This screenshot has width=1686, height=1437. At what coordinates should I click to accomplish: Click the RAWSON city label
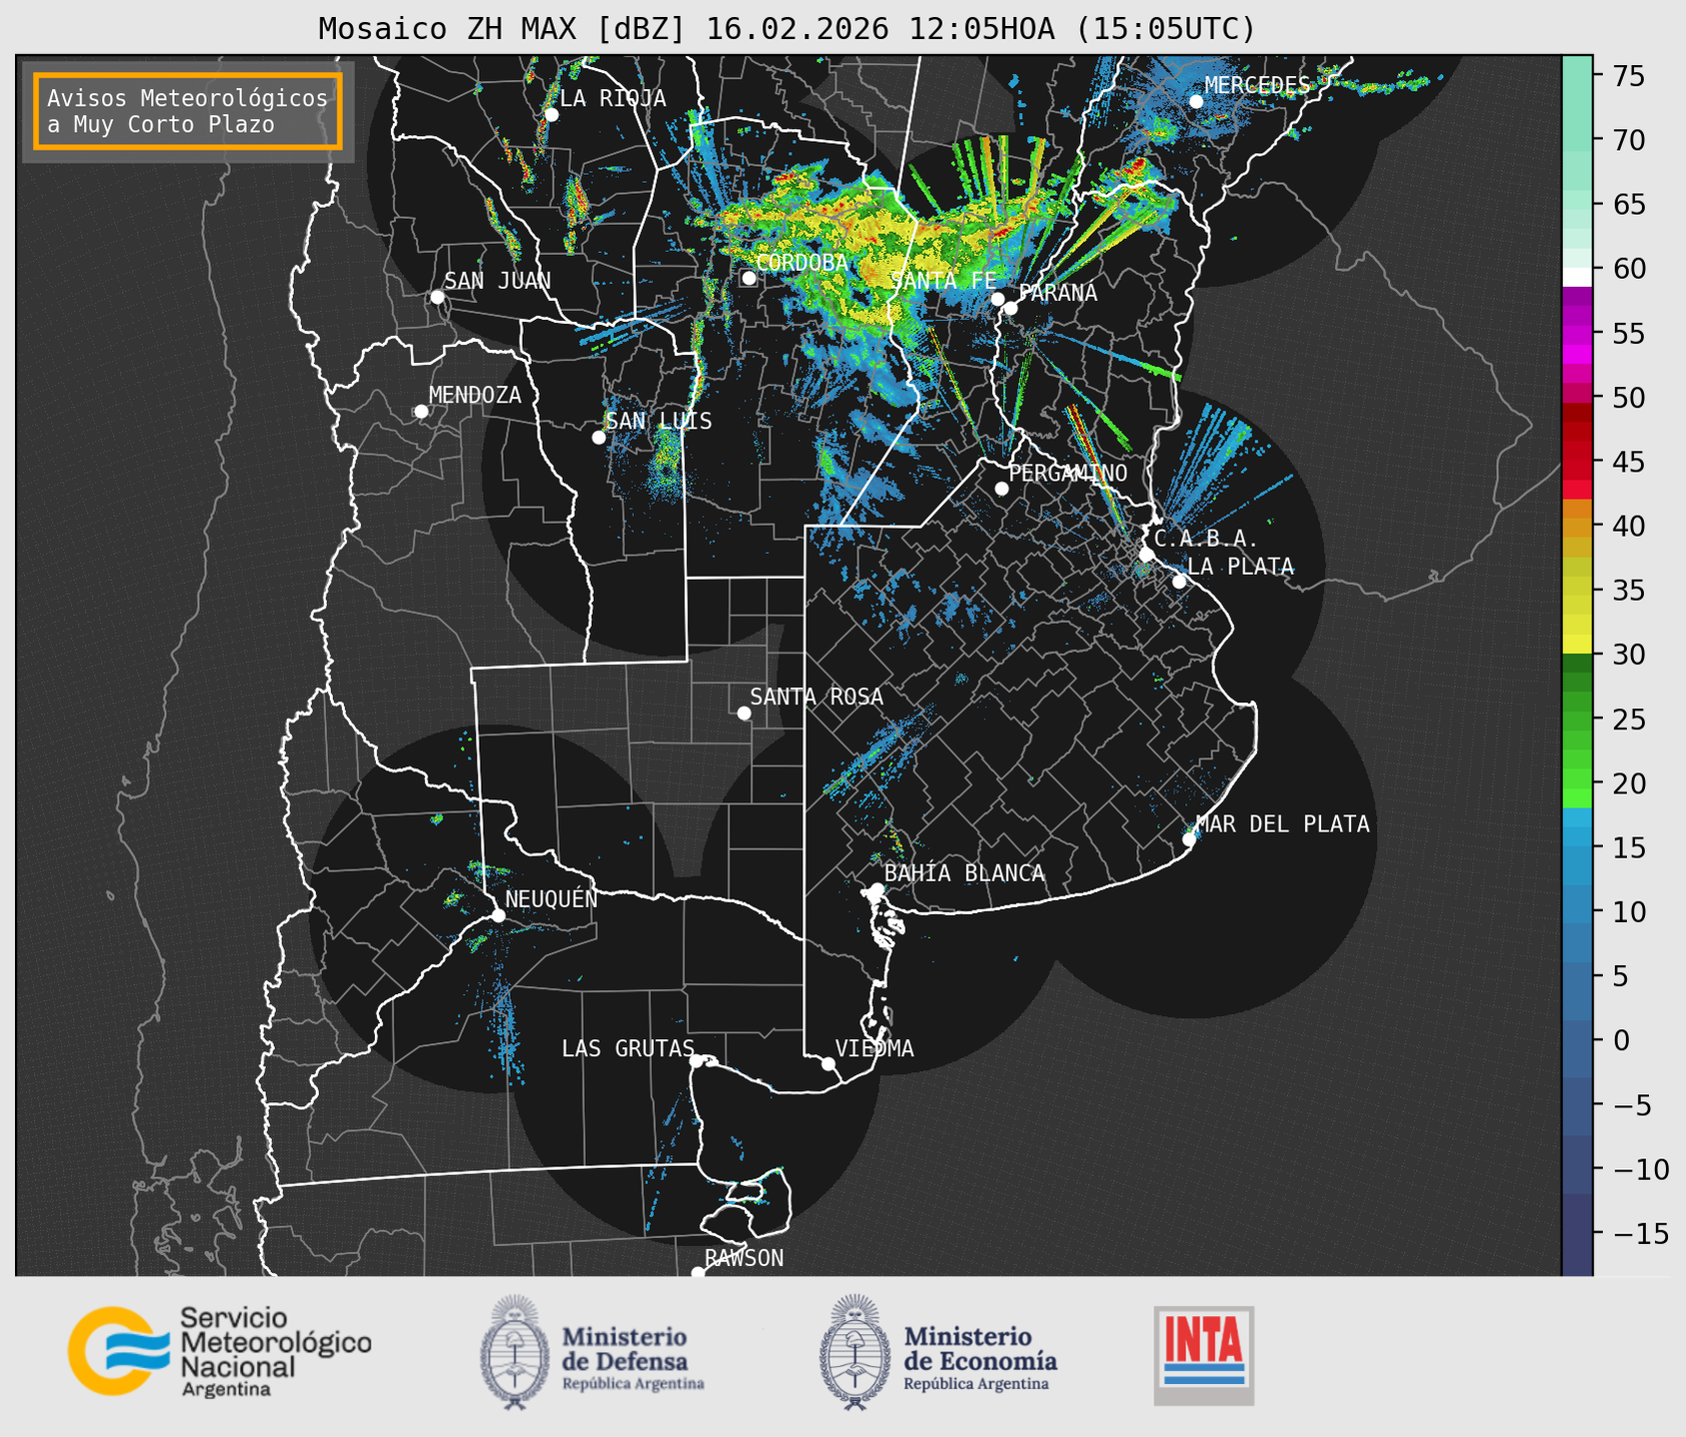[x=744, y=1258]
